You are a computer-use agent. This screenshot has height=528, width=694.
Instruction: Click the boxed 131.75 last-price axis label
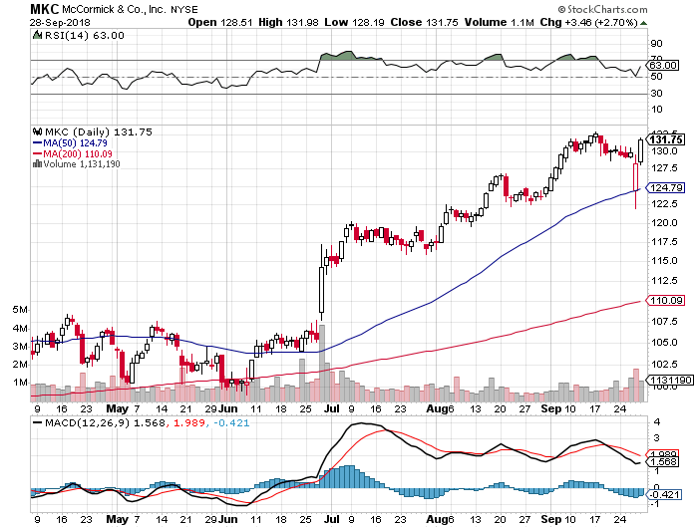pyautogui.click(x=666, y=139)
